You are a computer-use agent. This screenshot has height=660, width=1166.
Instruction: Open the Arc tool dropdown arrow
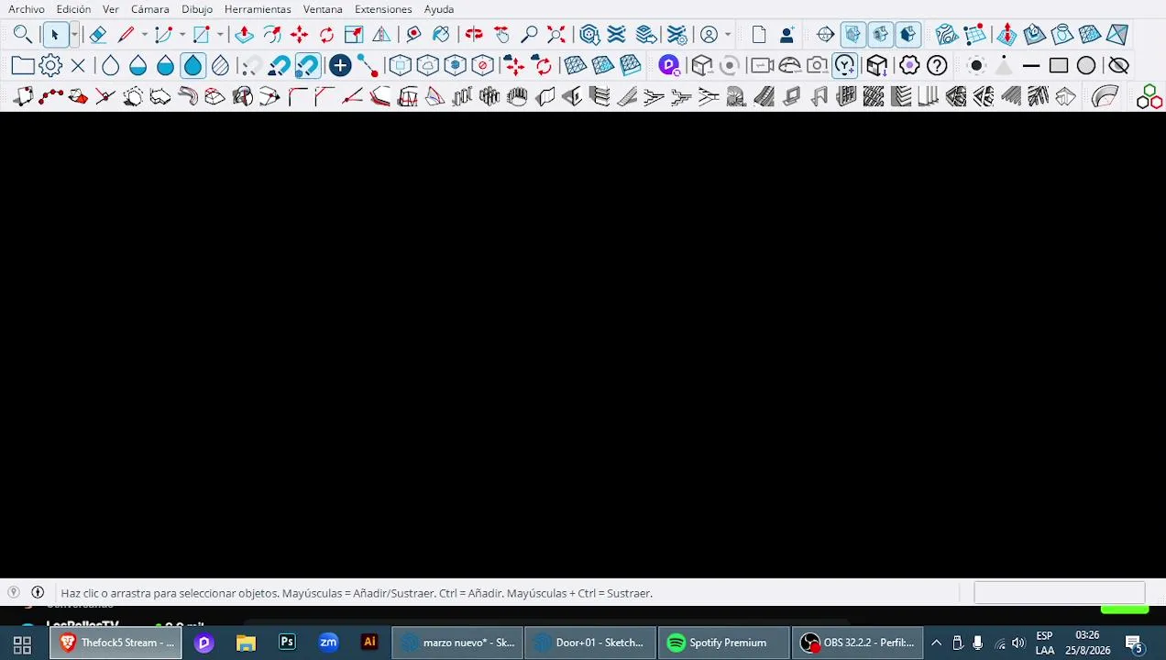click(x=182, y=35)
